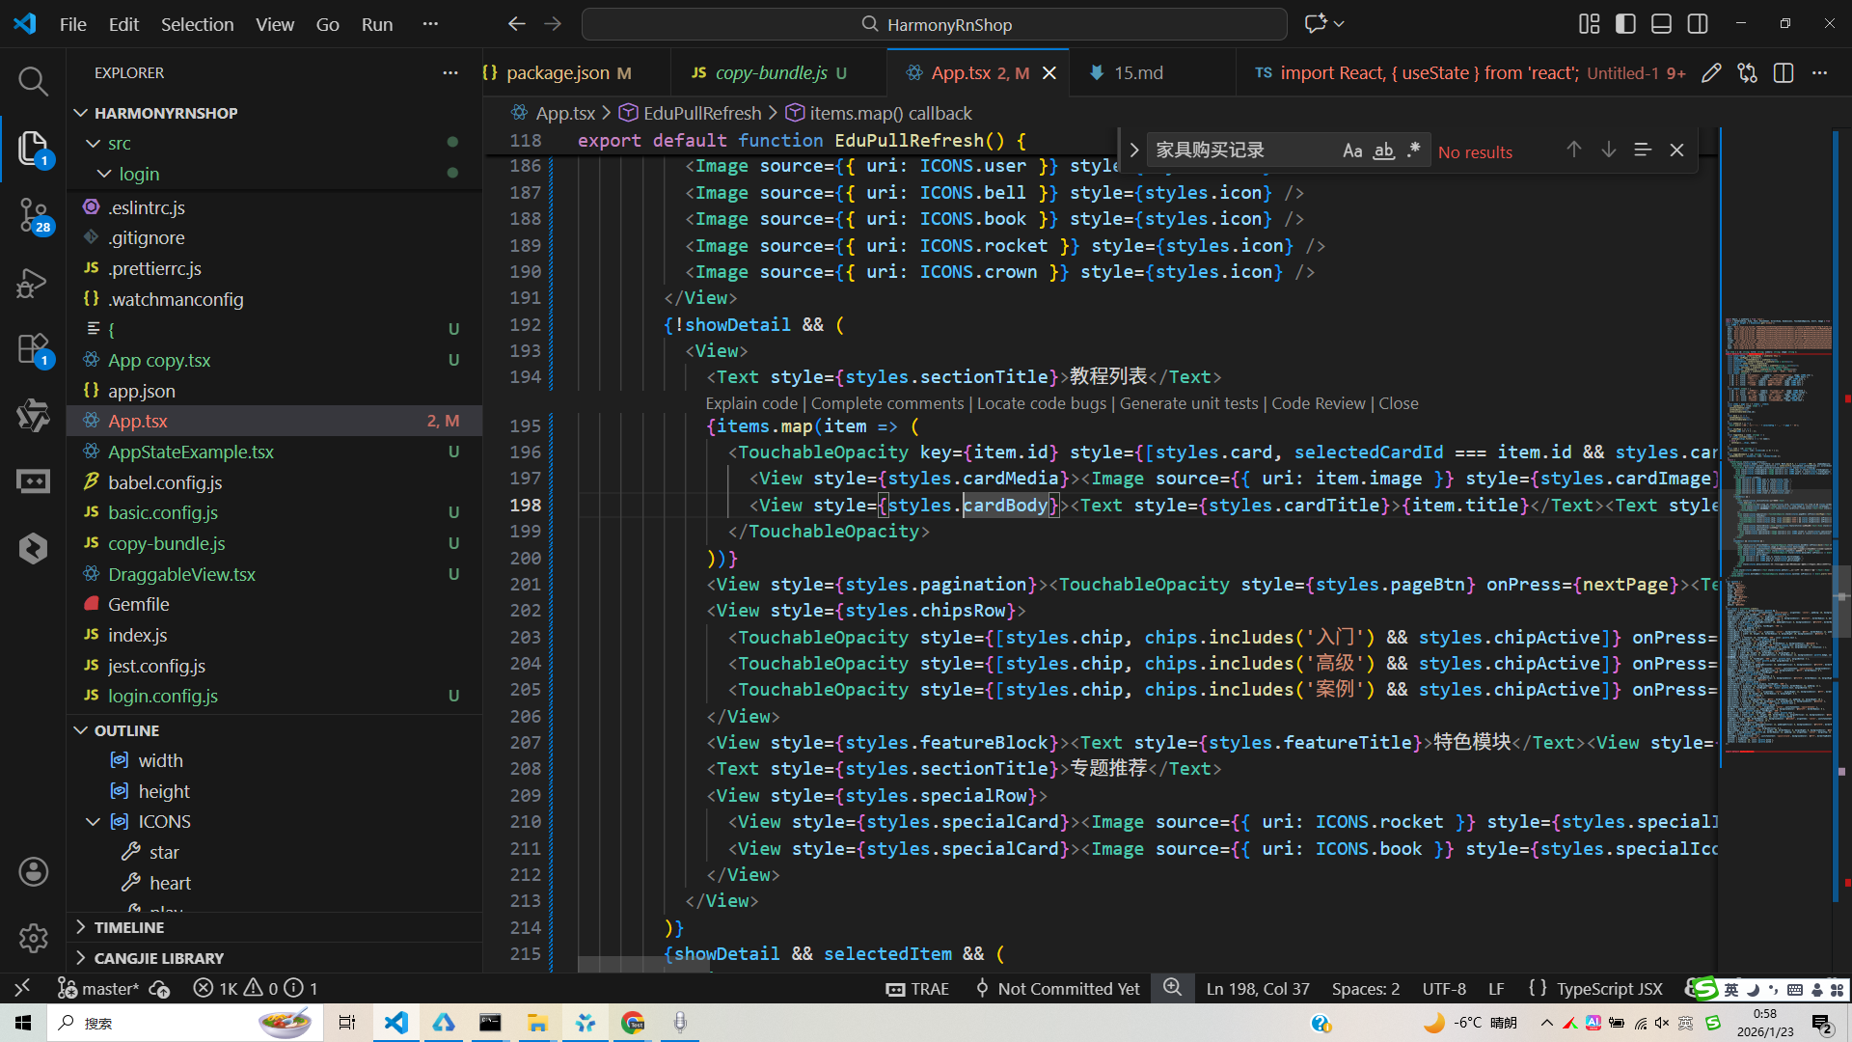Click TypeScript JSX language mode button

(x=1608, y=988)
